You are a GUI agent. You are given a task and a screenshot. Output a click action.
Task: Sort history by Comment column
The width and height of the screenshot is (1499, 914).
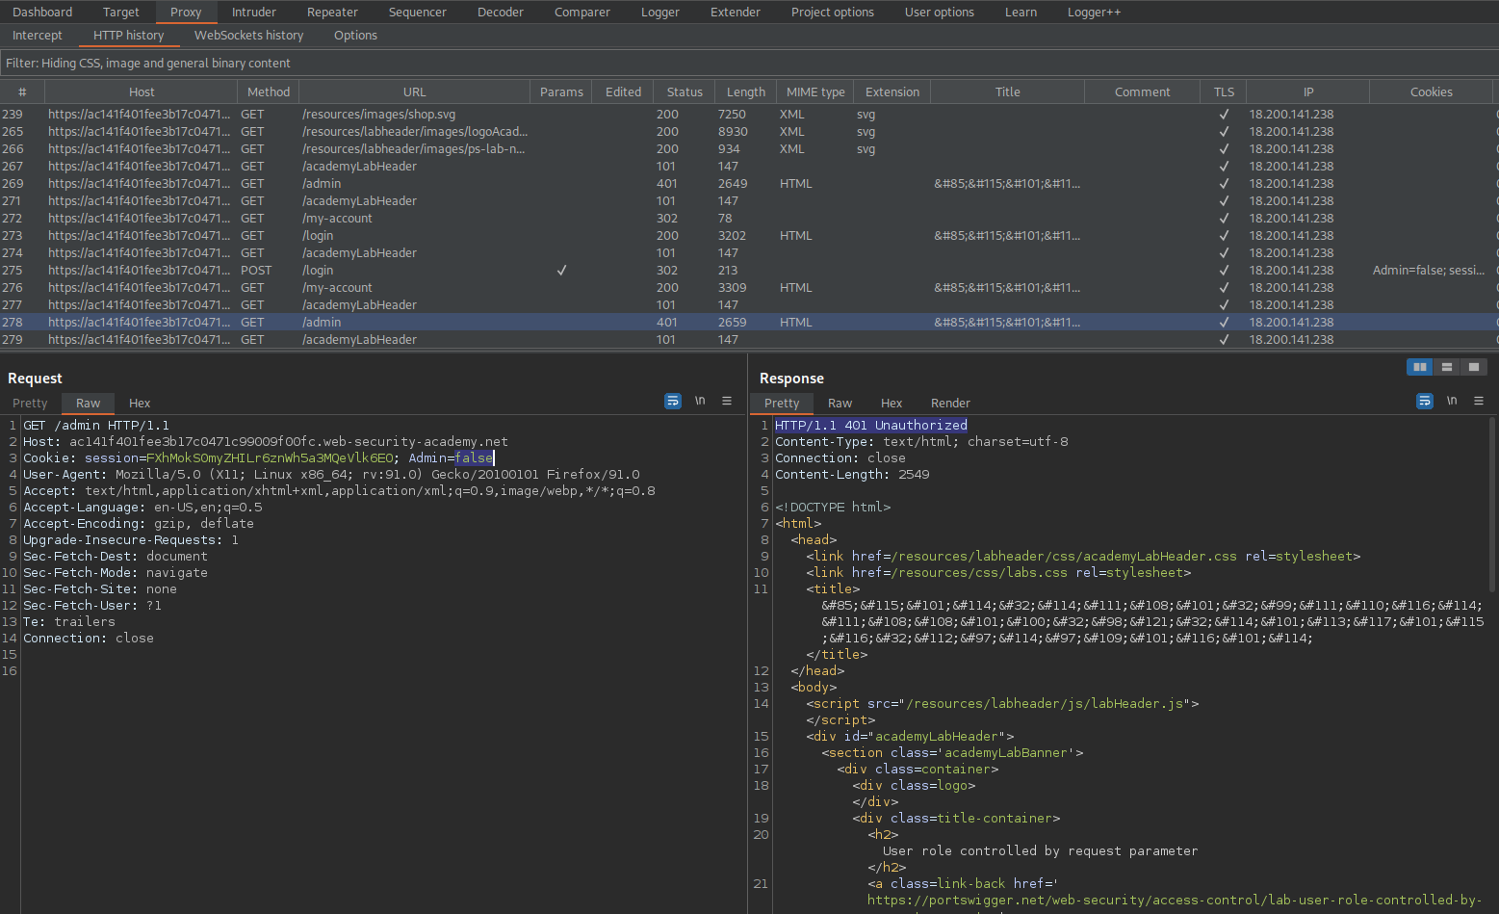pos(1143,91)
